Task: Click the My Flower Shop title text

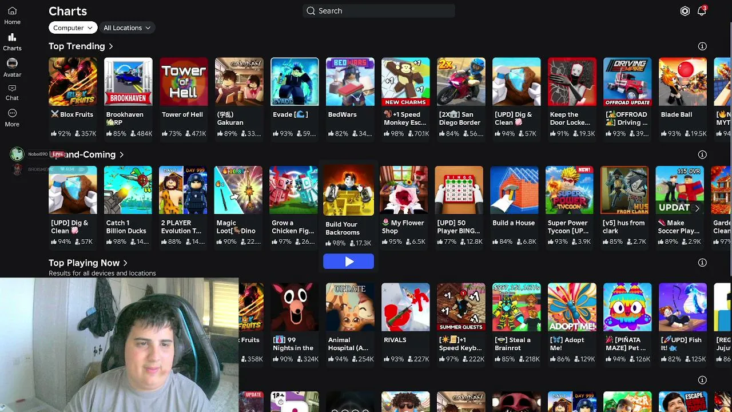Action: [403, 227]
